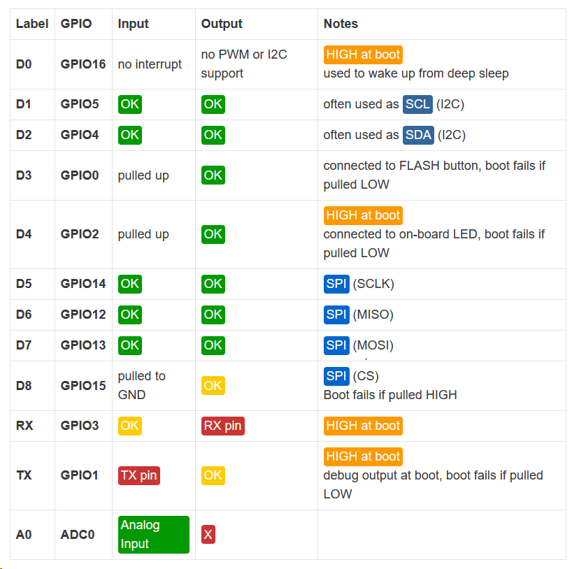Click OK output badge in D6 row
This screenshot has height=569, width=572.
[213, 315]
